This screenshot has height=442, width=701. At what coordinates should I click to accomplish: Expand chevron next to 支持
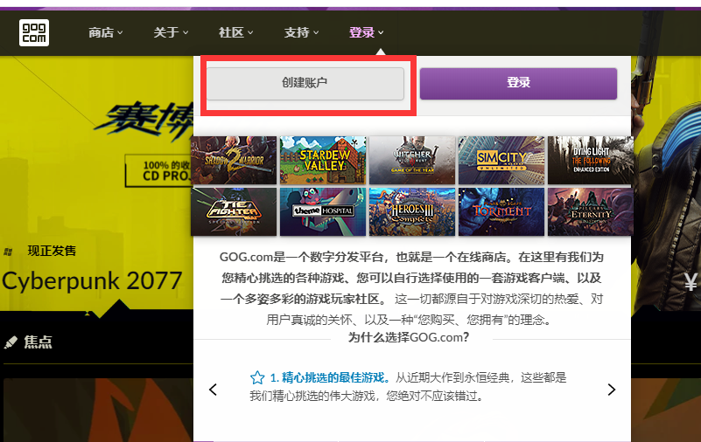(x=316, y=32)
